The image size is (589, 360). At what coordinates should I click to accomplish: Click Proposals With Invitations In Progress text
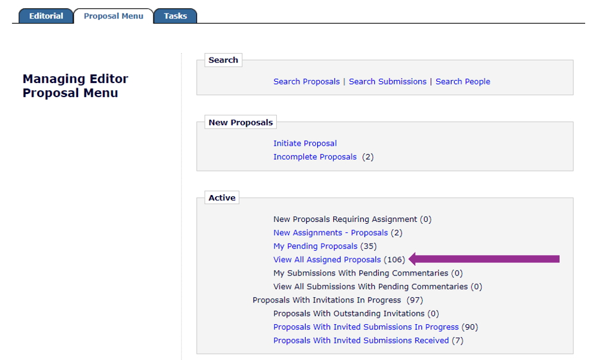[x=326, y=301]
